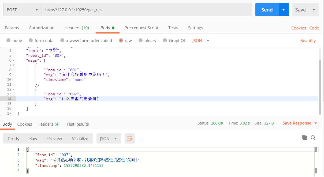Switch to the Params tab
Image resolution: width=324 pixels, height=177 pixels.
(x=12, y=28)
